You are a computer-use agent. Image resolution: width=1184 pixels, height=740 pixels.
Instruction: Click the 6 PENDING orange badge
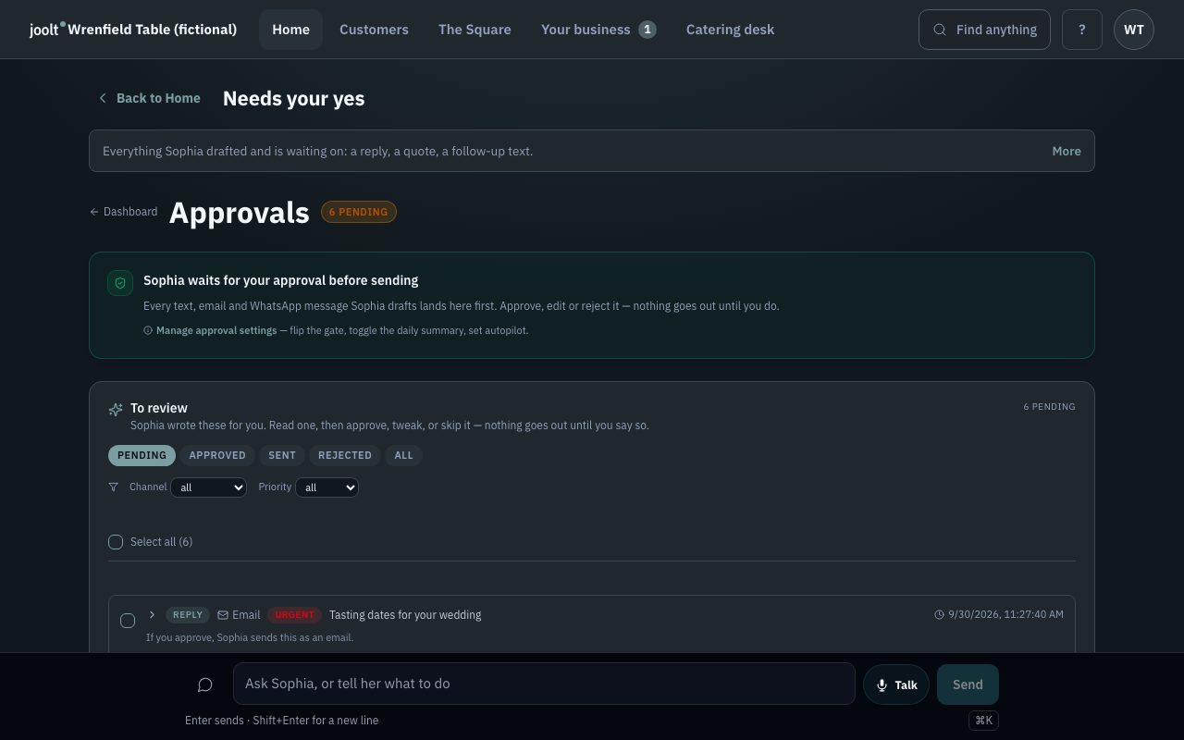[x=359, y=212]
